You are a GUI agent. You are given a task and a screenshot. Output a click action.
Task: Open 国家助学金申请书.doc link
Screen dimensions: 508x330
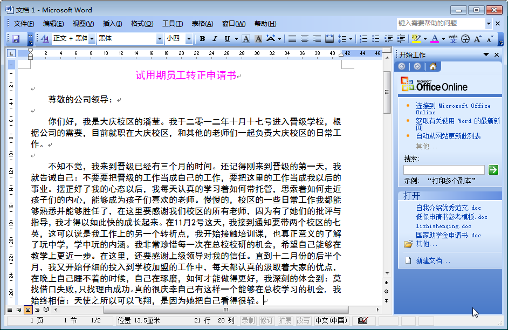(448, 235)
